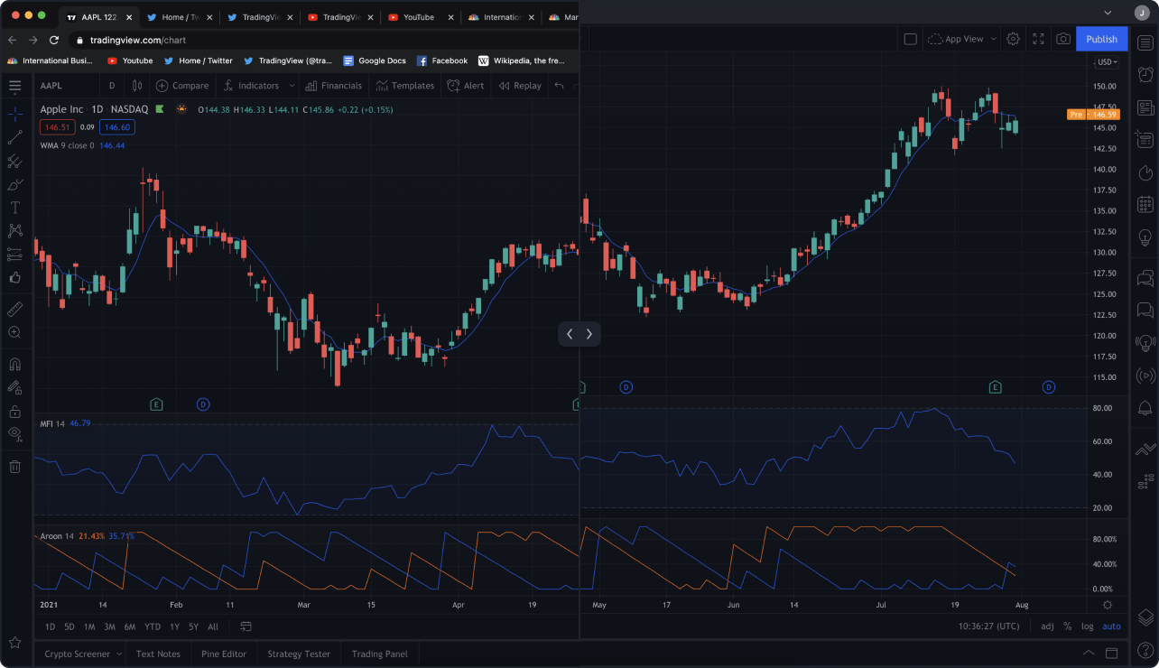
Task: Open the main hamburger menu
Action: [x=15, y=86]
